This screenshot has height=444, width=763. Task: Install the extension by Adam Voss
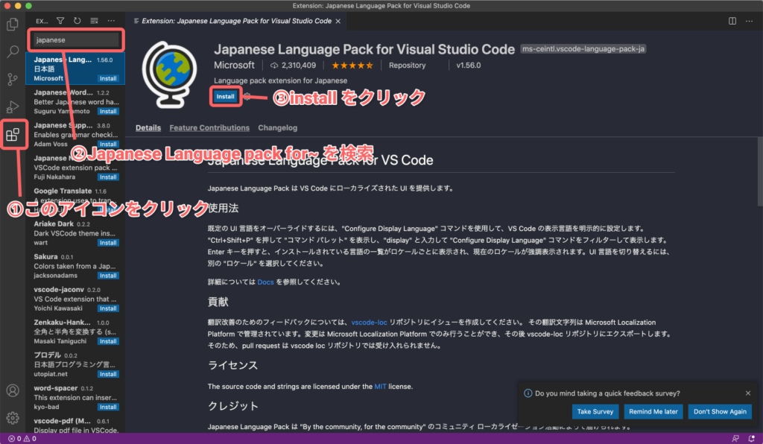(107, 144)
